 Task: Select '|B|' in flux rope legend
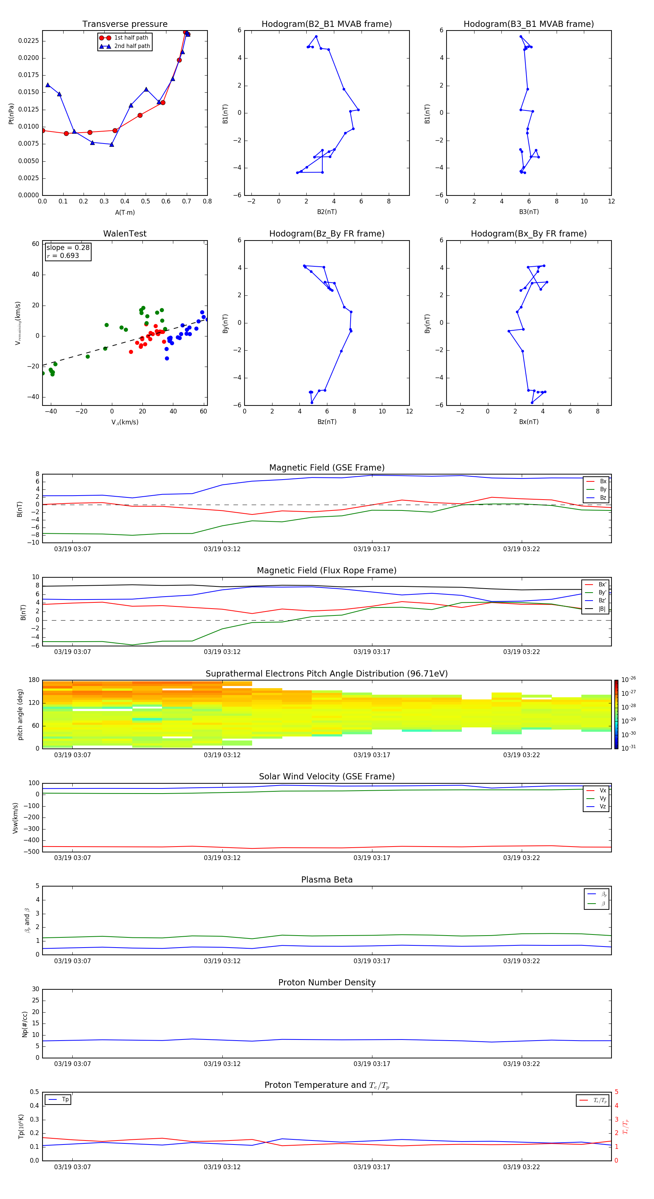pyautogui.click(x=596, y=609)
